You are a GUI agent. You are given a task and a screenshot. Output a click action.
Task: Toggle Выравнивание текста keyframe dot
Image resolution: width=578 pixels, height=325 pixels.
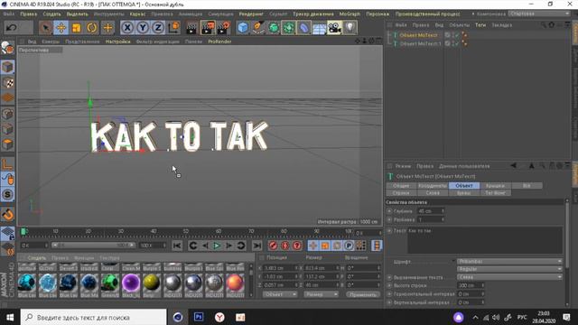click(x=389, y=277)
